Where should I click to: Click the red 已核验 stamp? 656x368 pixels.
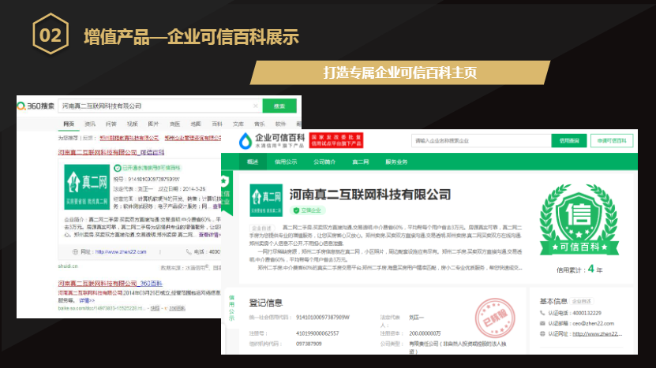pos(495,318)
